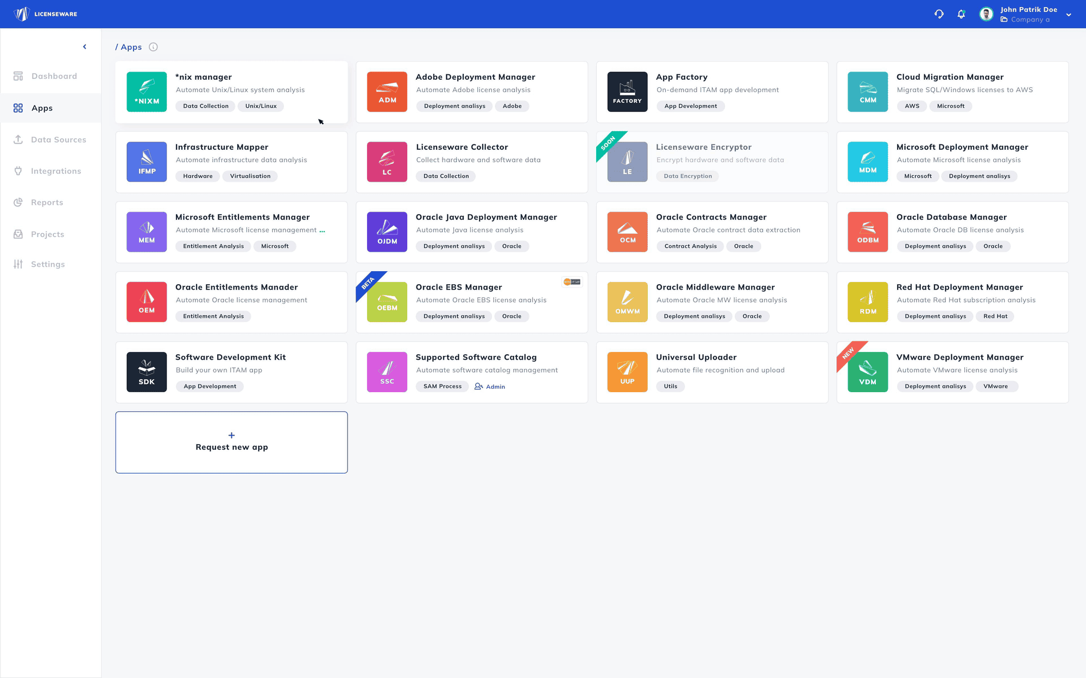The height and width of the screenshot is (678, 1086).
Task: Open the VDM VMware Deployment icon
Action: pos(868,372)
